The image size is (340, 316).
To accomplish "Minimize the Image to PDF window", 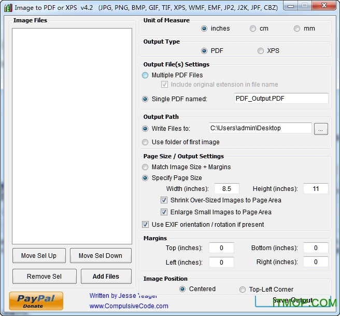I will [291, 6].
